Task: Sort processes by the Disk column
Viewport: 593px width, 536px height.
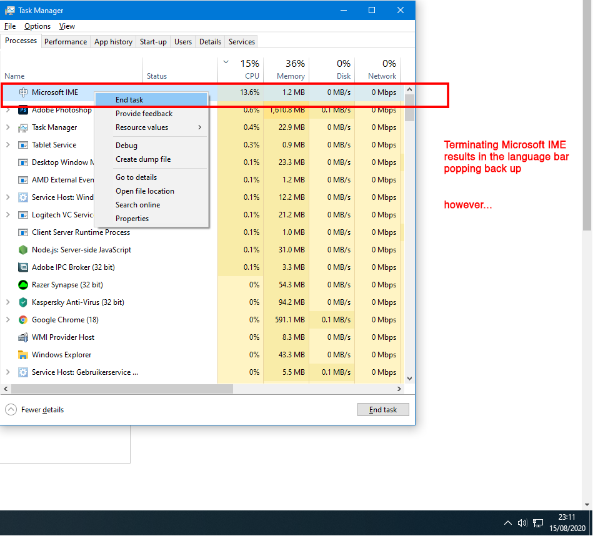Action: point(332,69)
